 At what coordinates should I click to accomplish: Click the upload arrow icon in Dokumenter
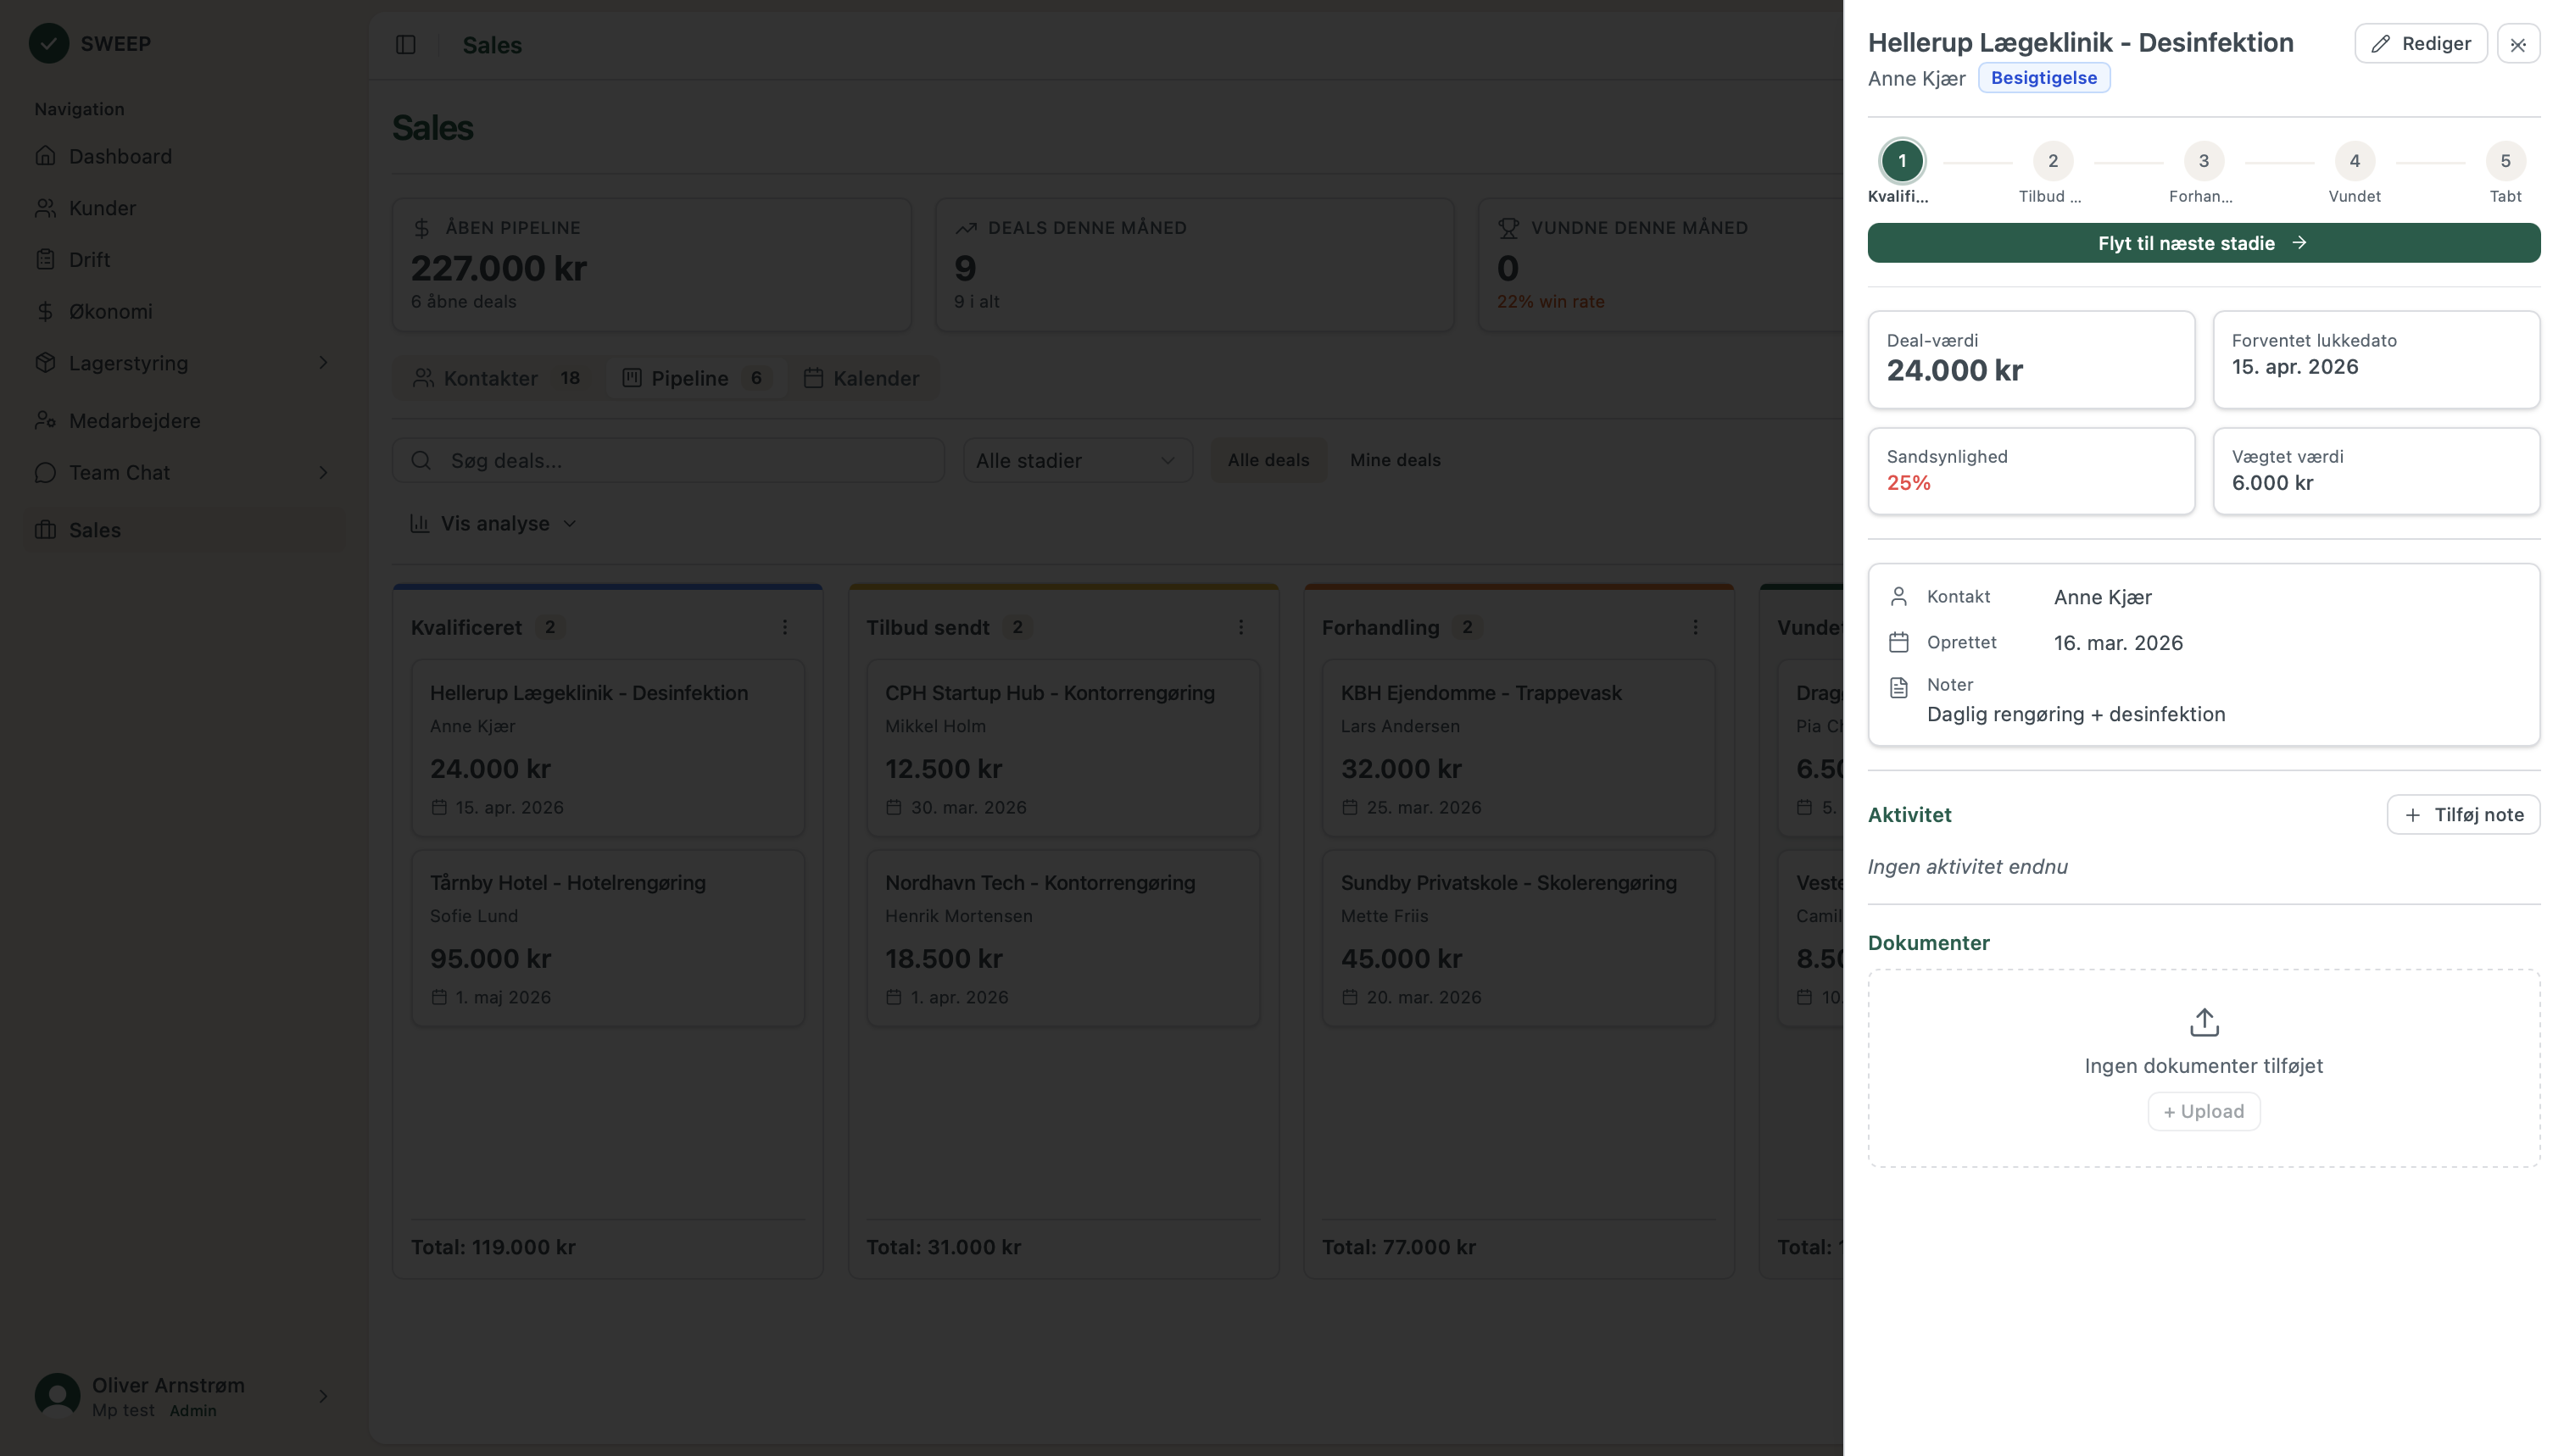2204,1022
